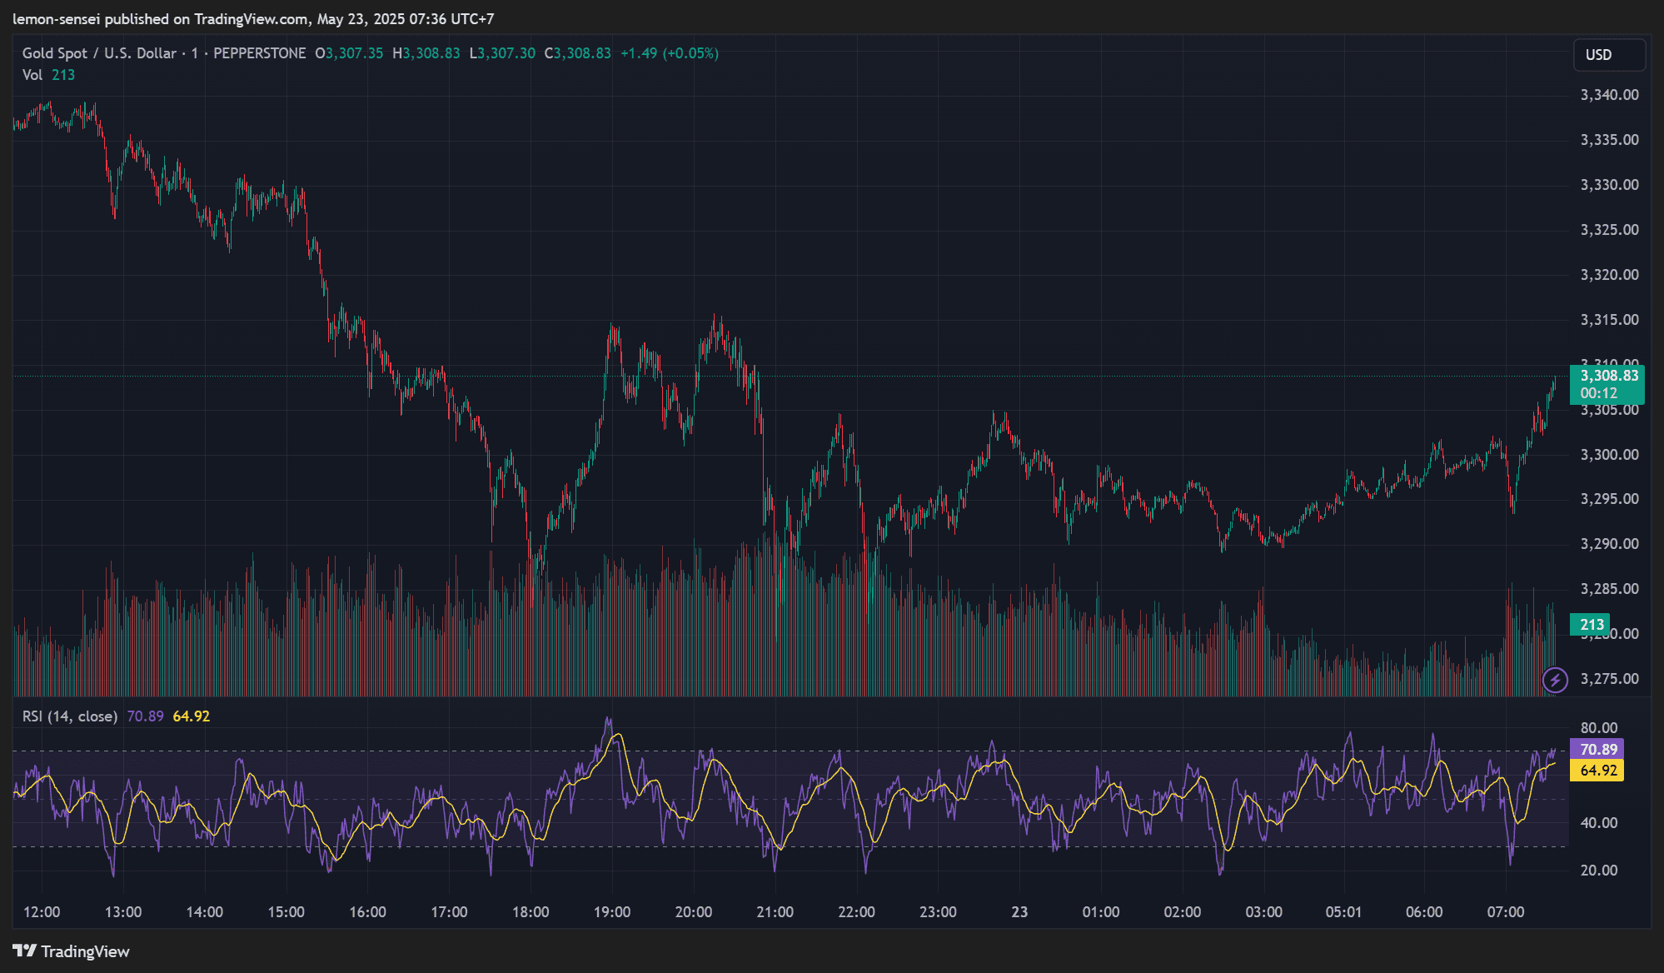1664x973 pixels.
Task: Click the 3,340.00 price scale label
Action: tap(1609, 95)
